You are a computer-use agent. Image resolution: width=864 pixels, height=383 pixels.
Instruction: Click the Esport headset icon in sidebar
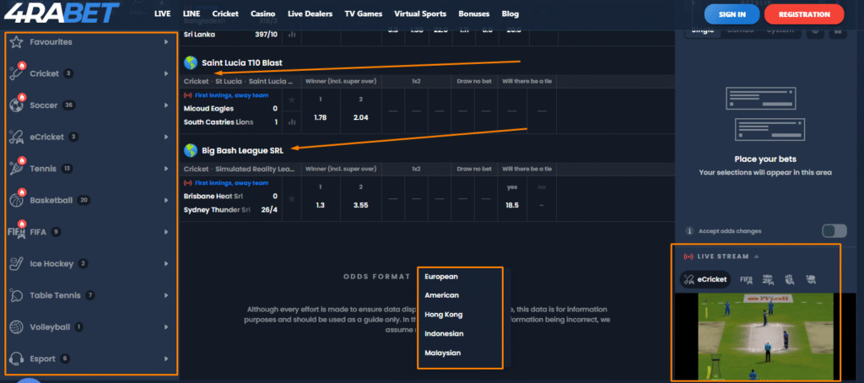coord(16,359)
